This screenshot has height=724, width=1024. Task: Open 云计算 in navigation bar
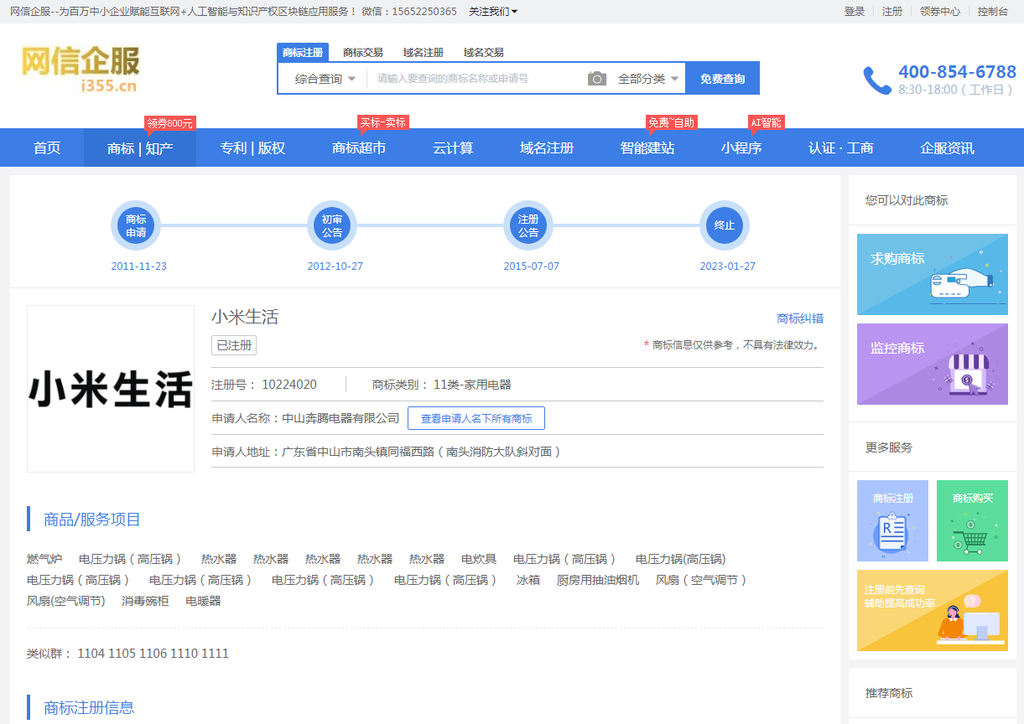[453, 147]
